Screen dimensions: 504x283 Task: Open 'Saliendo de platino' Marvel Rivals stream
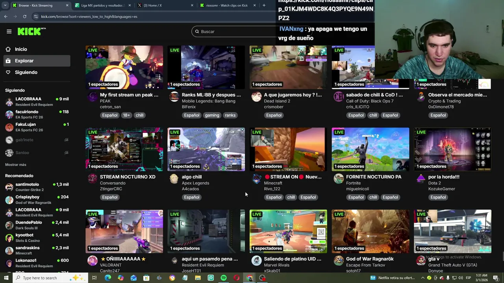[x=288, y=232]
